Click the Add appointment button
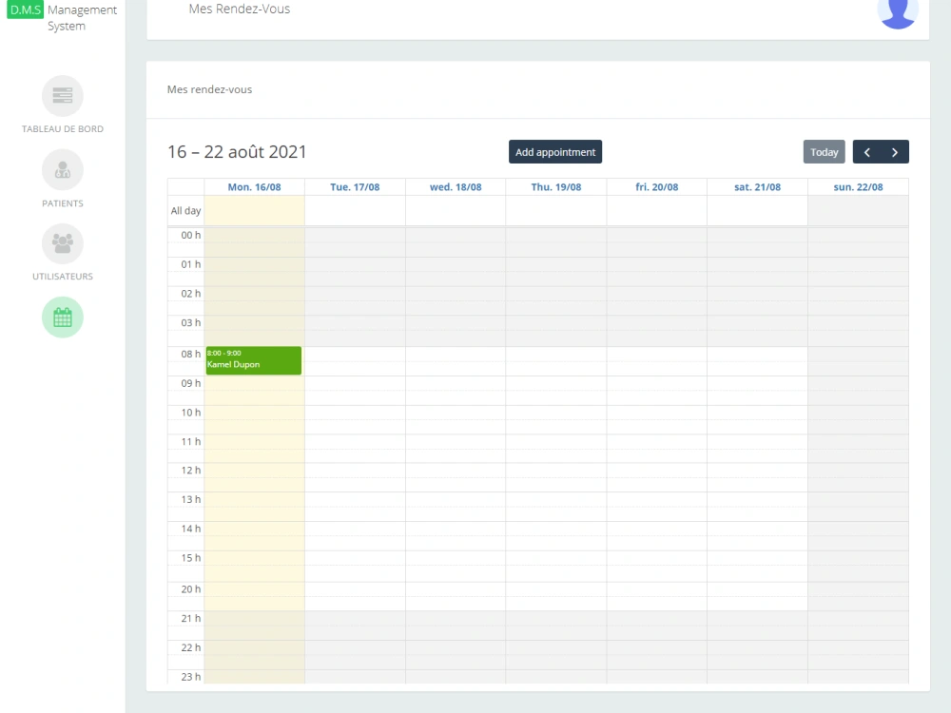 555,152
